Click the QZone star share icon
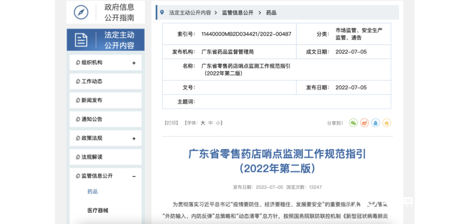 [386, 123]
